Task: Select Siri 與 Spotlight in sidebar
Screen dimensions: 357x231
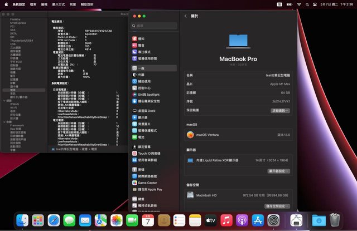Action: (148, 95)
